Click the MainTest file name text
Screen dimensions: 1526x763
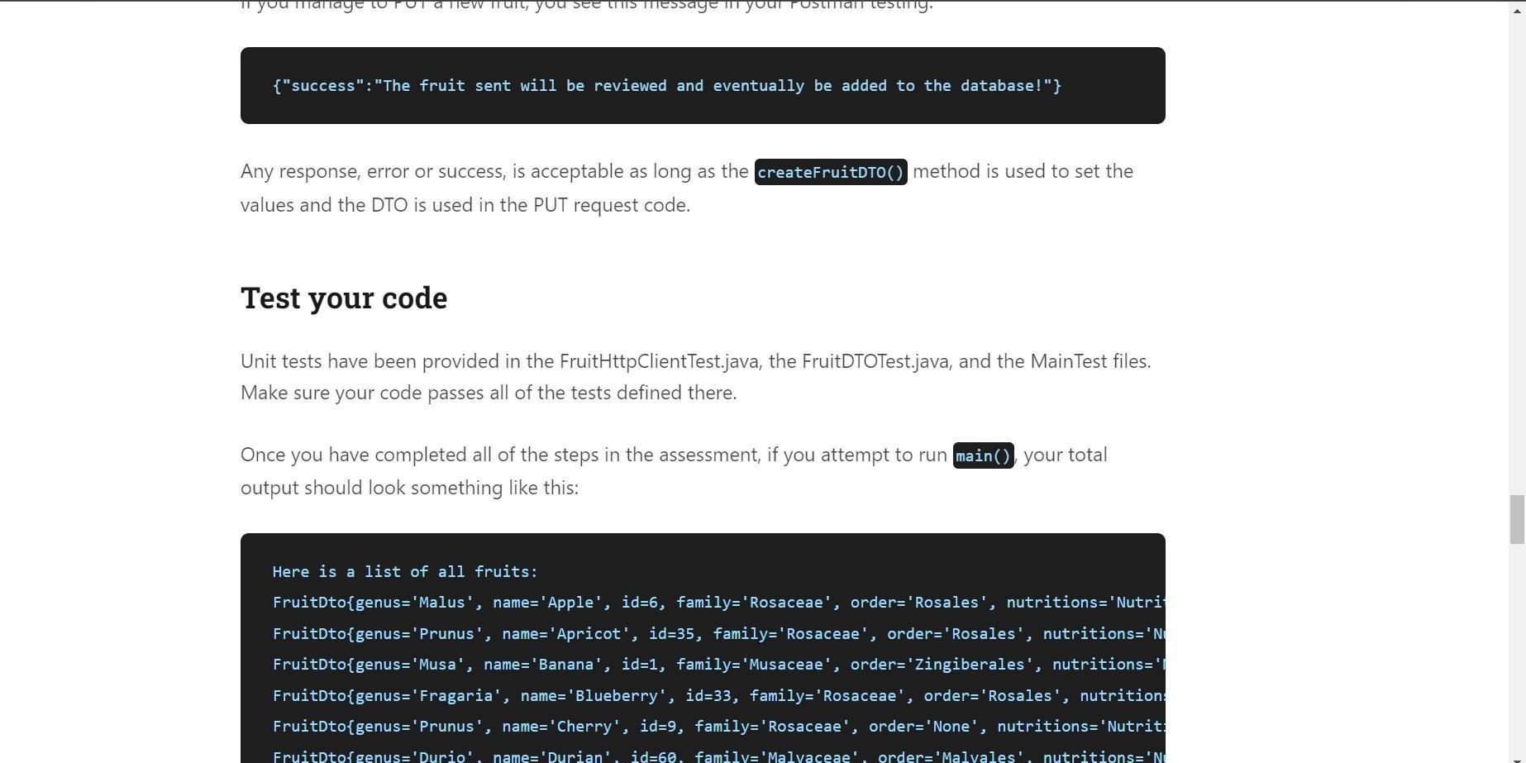[x=1070, y=361]
